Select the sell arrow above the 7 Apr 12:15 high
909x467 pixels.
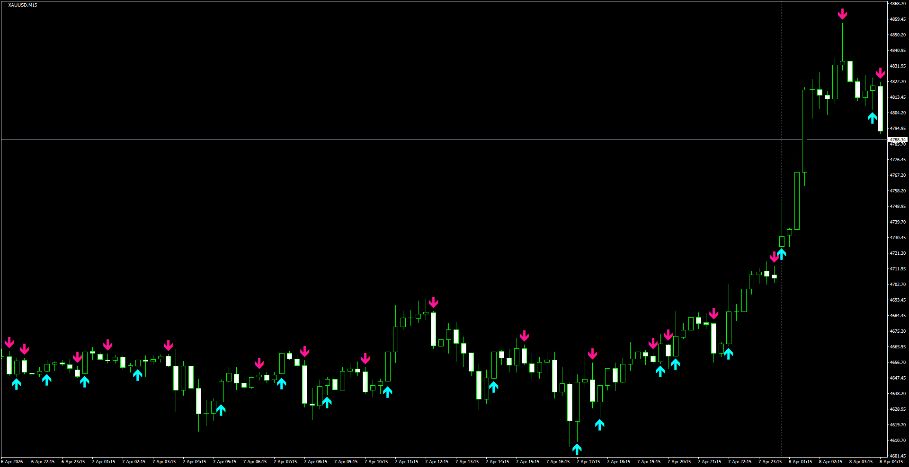coord(435,302)
